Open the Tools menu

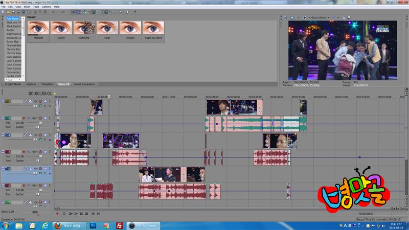click(x=36, y=7)
